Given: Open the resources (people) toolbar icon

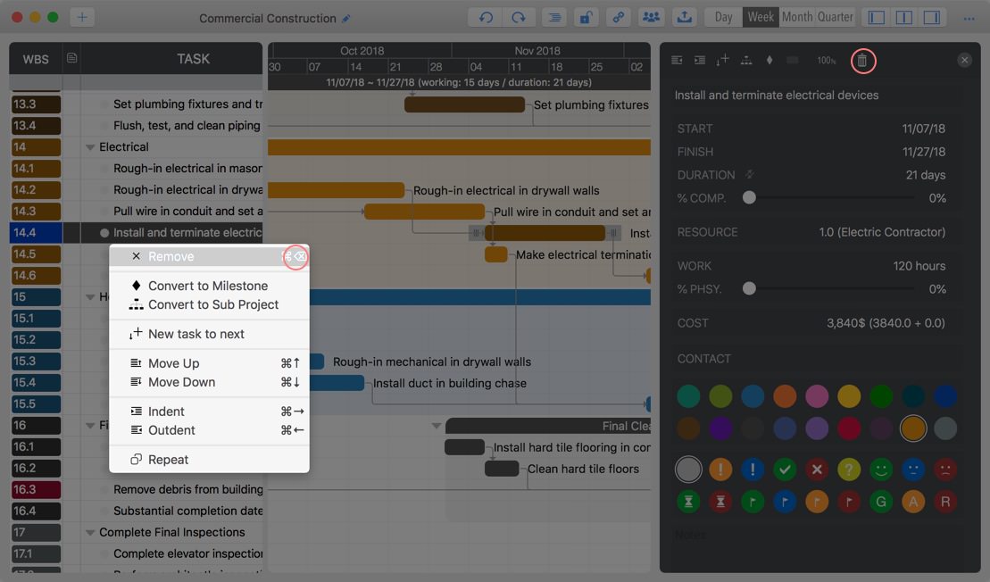Looking at the screenshot, I should (x=652, y=17).
